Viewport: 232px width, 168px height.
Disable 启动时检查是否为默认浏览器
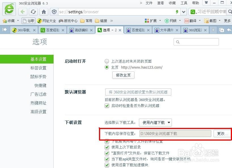tap(107, 106)
